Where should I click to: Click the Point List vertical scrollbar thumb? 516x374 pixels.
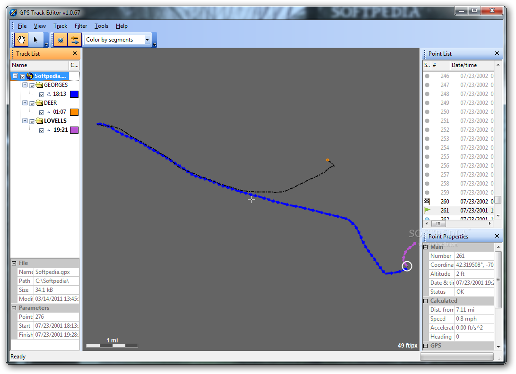pyautogui.click(x=498, y=200)
